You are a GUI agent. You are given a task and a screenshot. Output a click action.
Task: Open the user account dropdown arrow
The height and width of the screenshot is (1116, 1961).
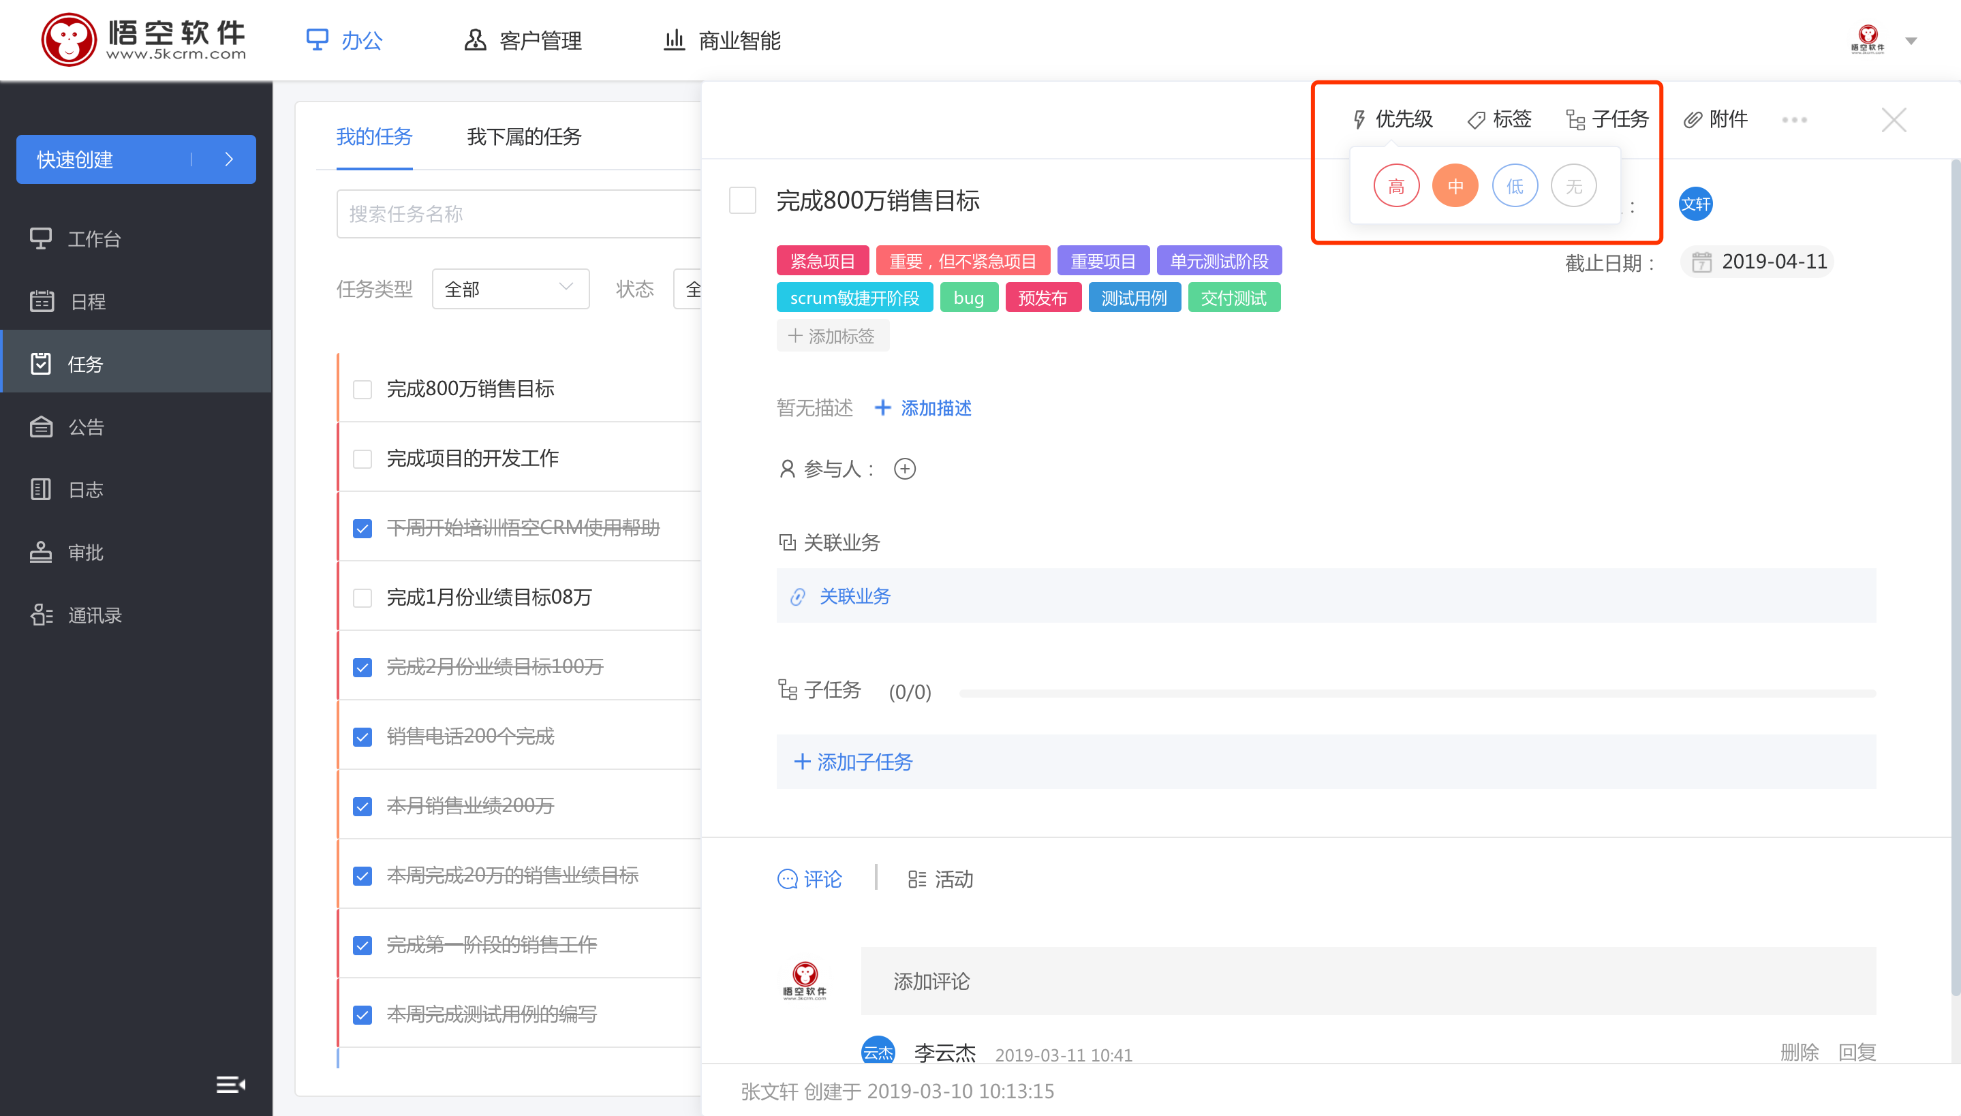click(1911, 42)
